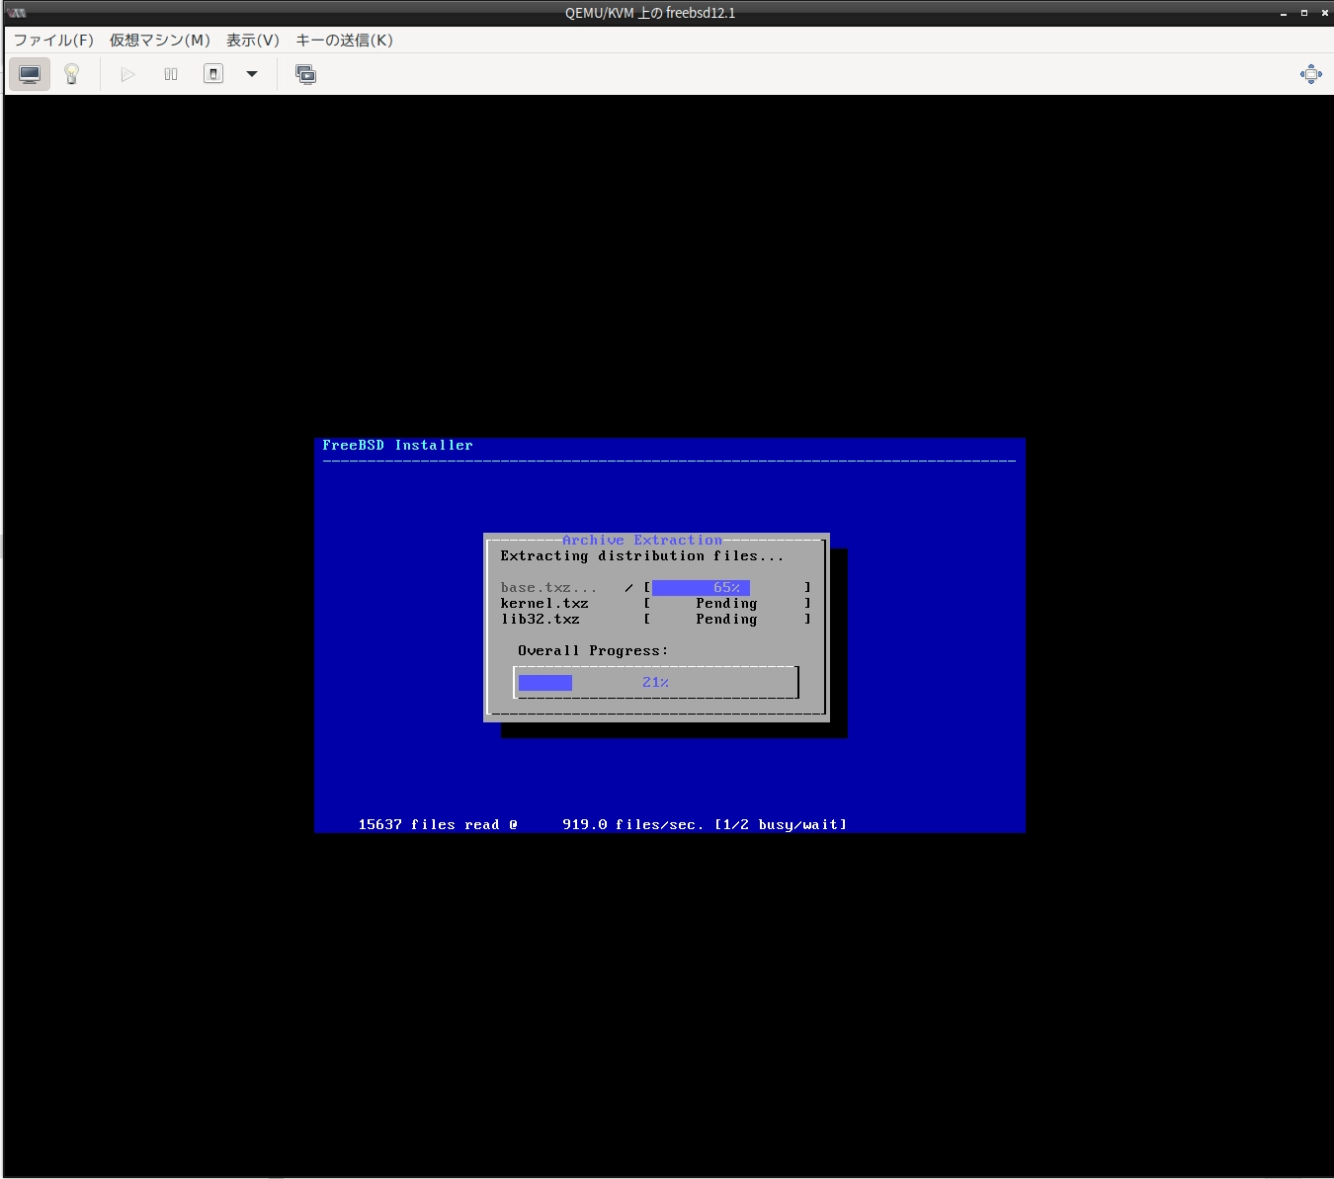The width and height of the screenshot is (1334, 1179).
Task: Open the ファイル(F) menu
Action: pyautogui.click(x=53, y=41)
